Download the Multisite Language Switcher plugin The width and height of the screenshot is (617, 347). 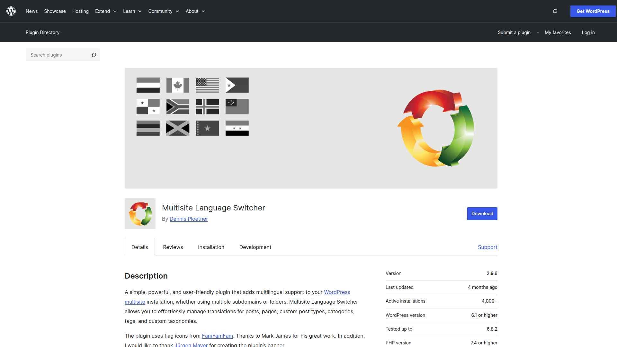tap(482, 214)
